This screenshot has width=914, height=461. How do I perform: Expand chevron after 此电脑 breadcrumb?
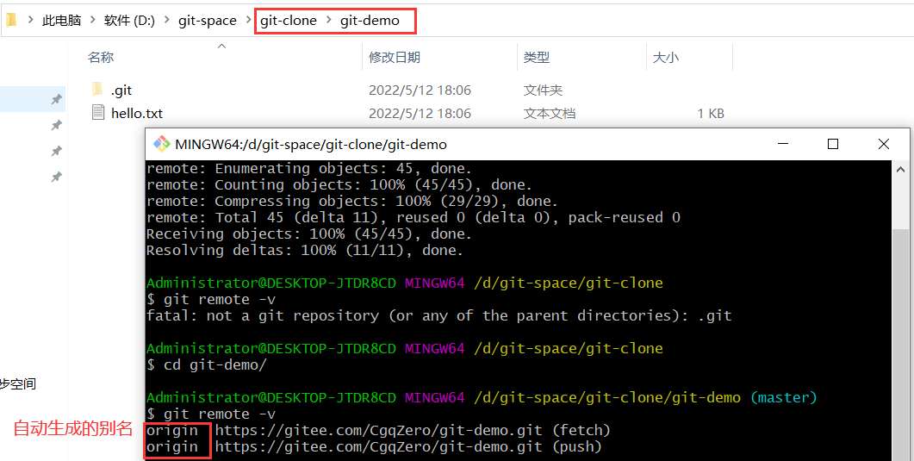point(93,21)
